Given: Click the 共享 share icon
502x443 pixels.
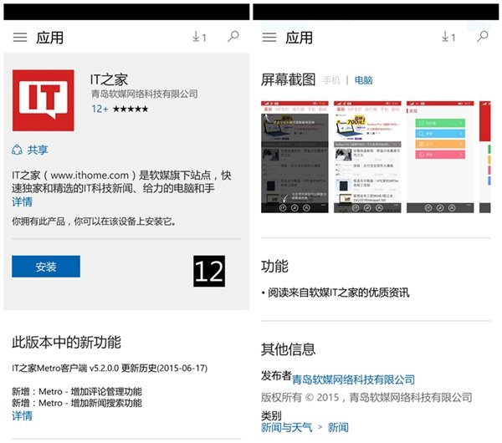Looking at the screenshot, I should [17, 150].
